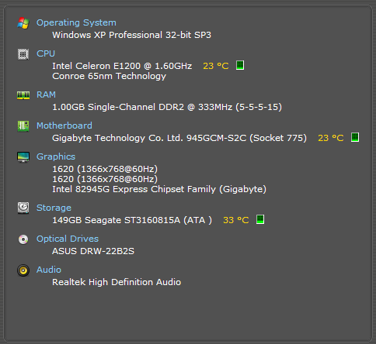
Task: Click the Optical Drives disc icon
Action: (23, 239)
